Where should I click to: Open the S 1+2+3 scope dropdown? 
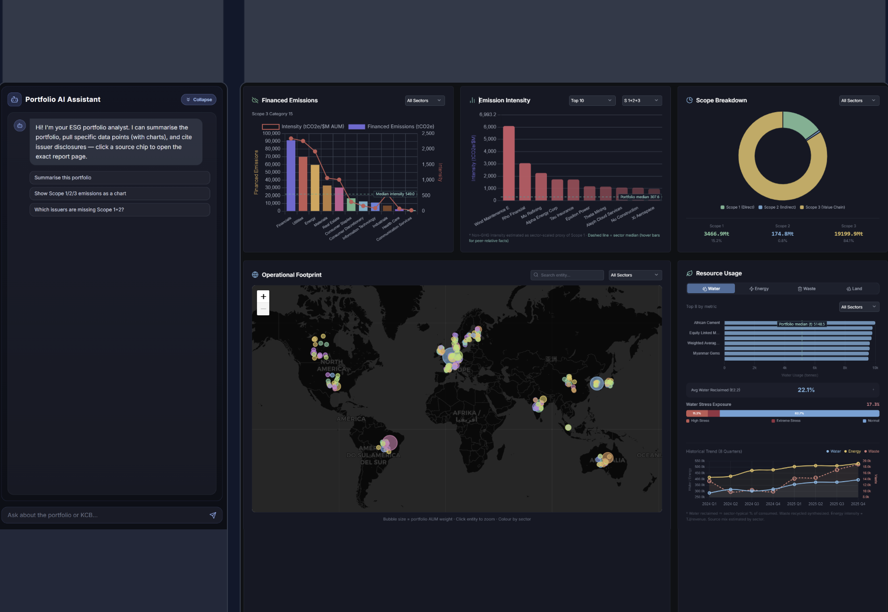(642, 100)
